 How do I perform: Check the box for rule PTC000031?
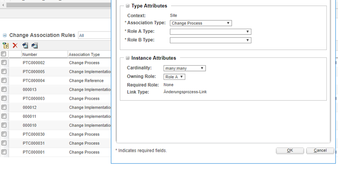4,143
